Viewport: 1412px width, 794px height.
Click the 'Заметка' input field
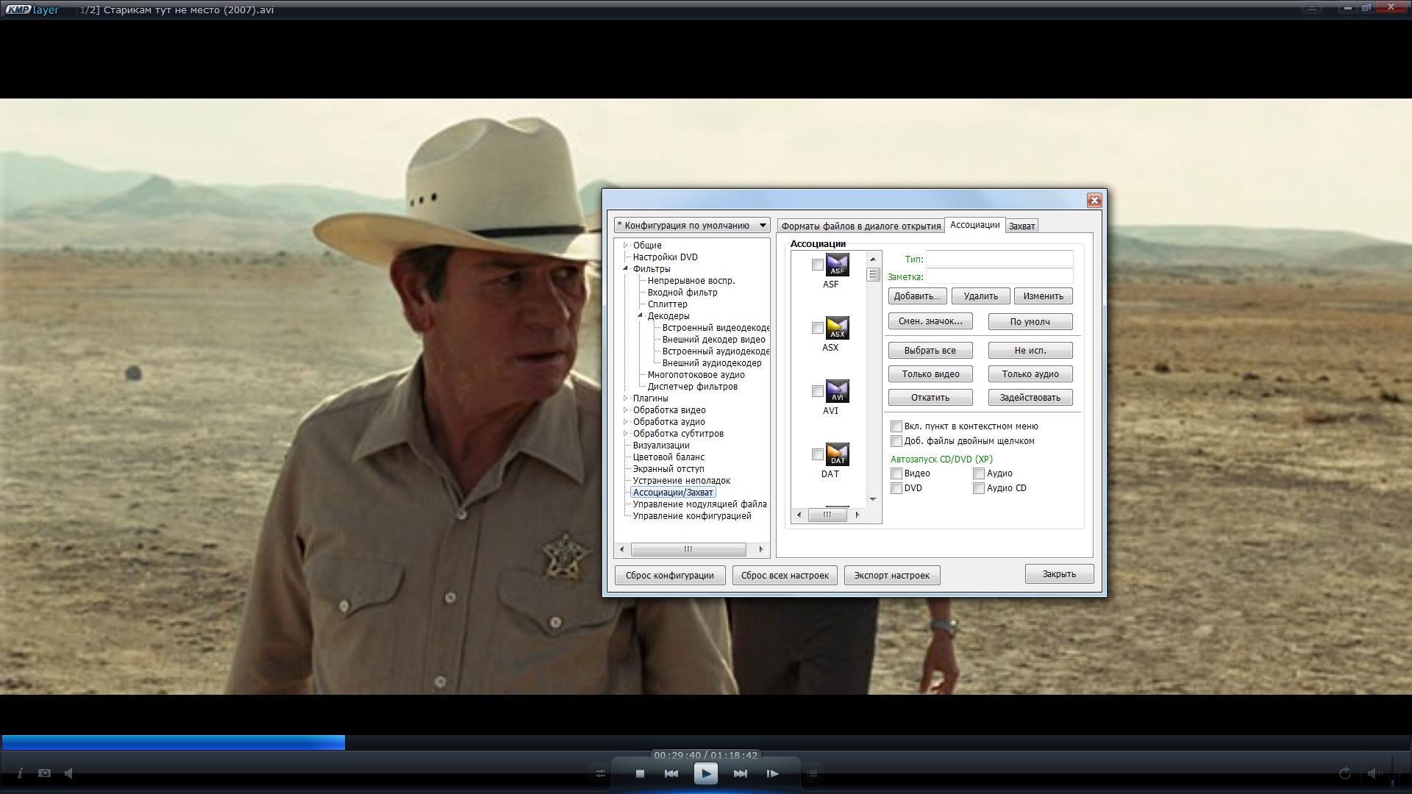[999, 276]
